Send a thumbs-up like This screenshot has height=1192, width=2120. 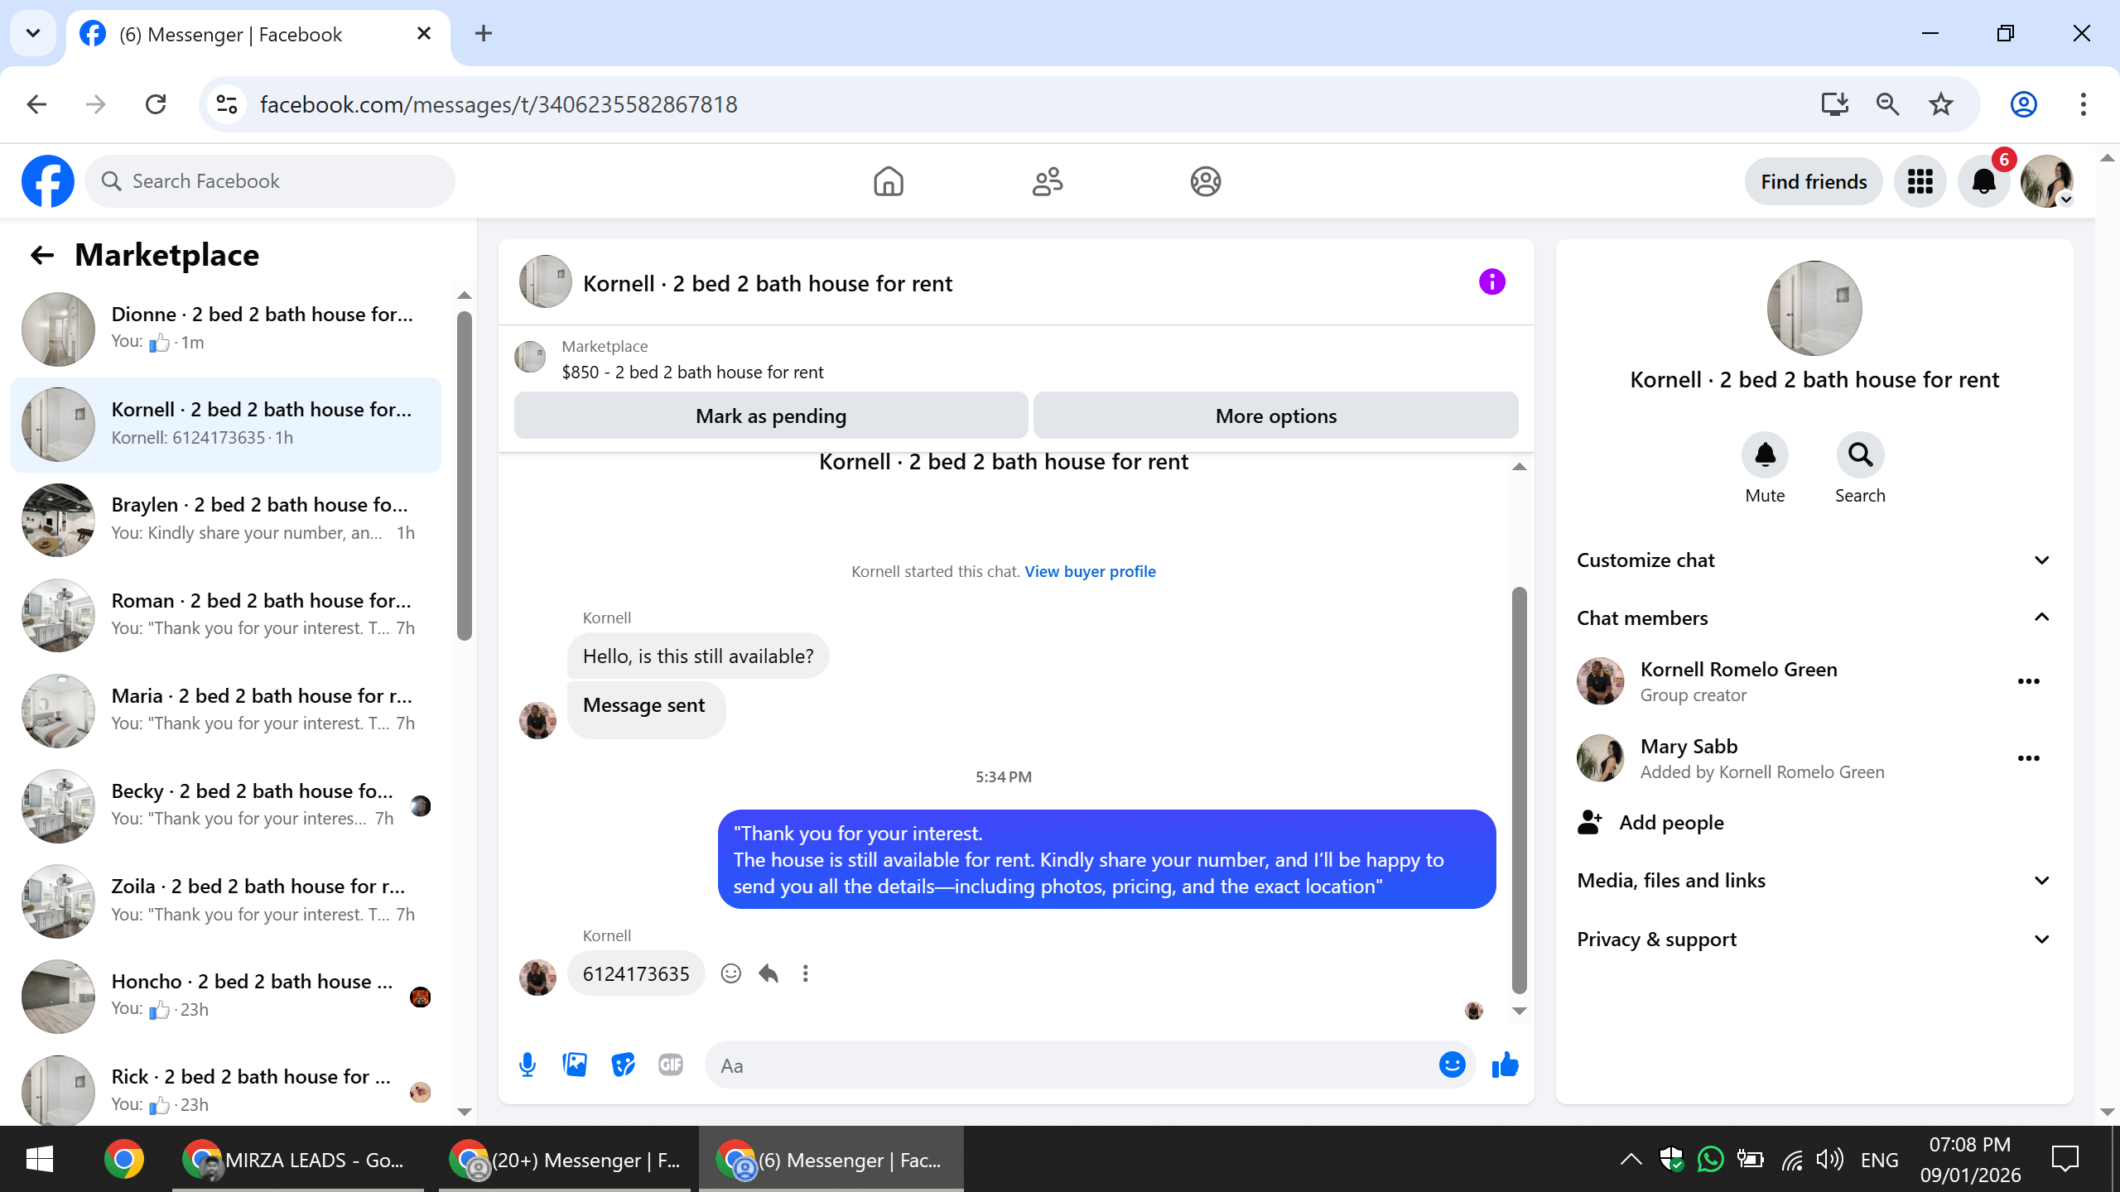click(1505, 1065)
